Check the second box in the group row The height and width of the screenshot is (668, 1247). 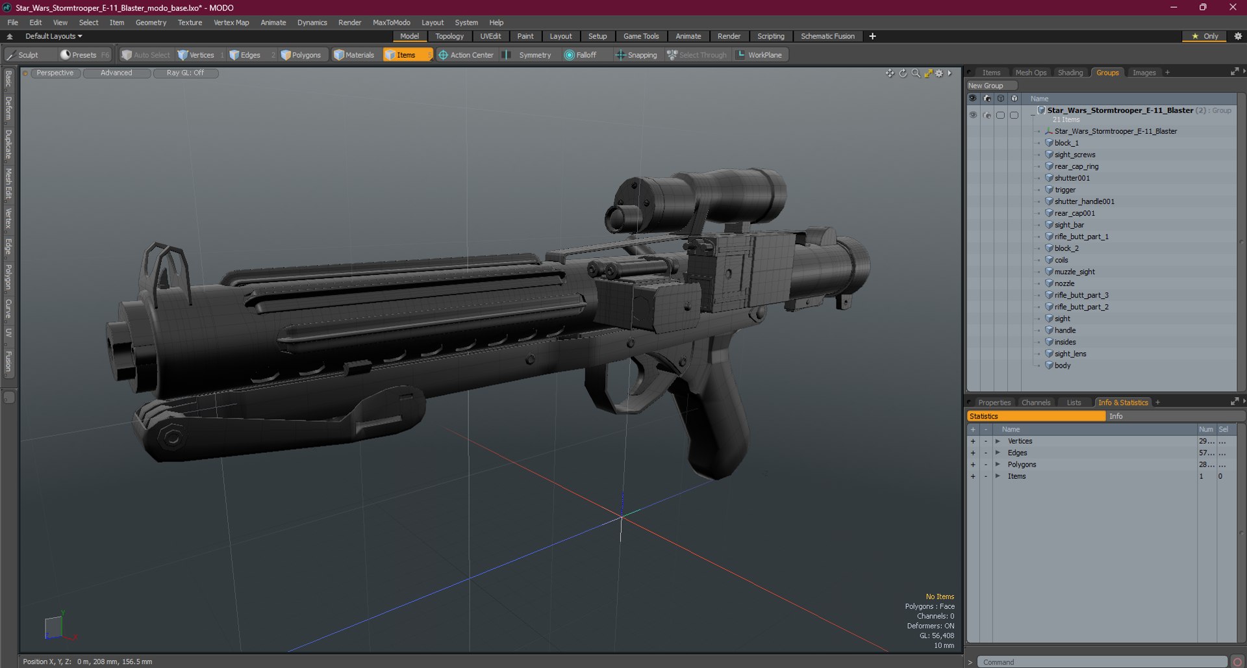(1014, 115)
